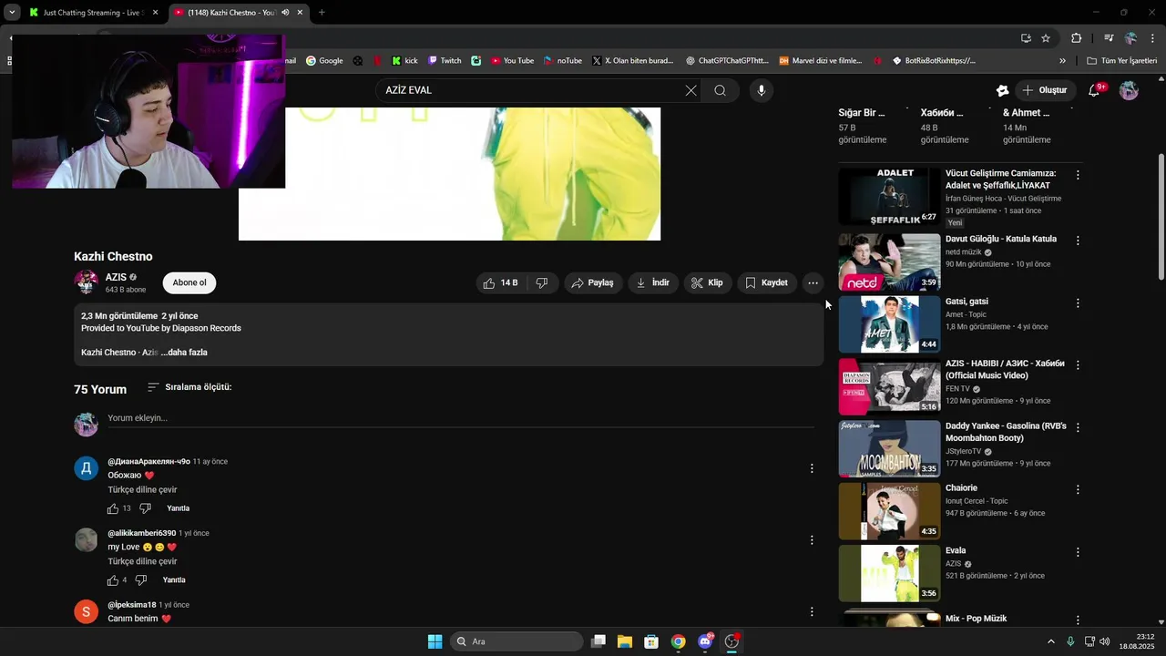Viewport: 1166px width, 656px height.
Task: Click the YouTube search magnifier button
Action: [x=720, y=90]
